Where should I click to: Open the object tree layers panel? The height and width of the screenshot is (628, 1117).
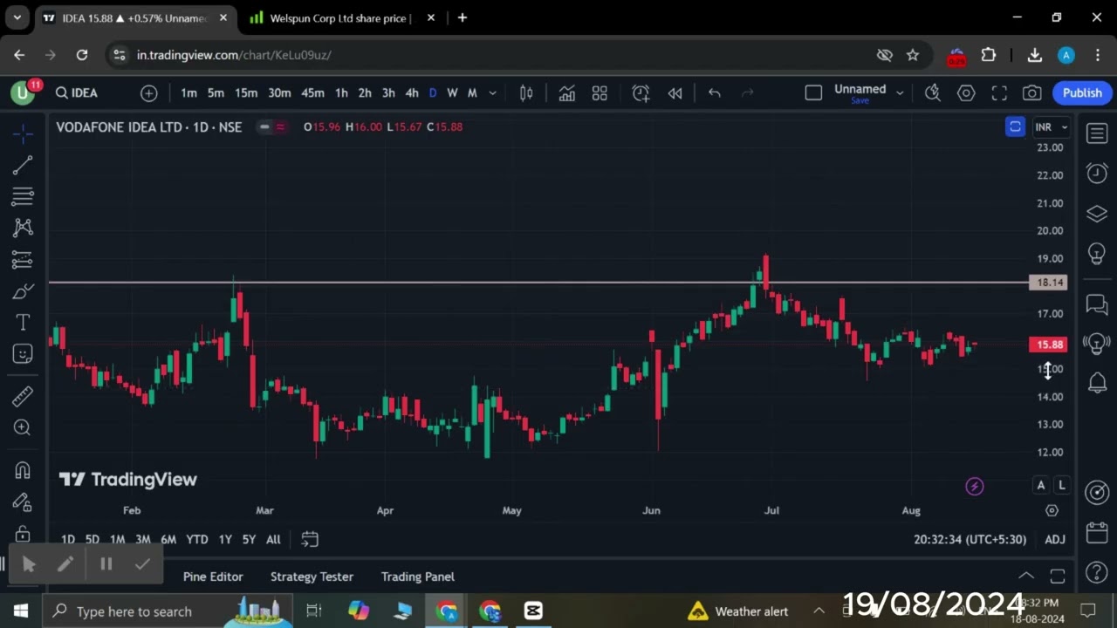point(1097,213)
